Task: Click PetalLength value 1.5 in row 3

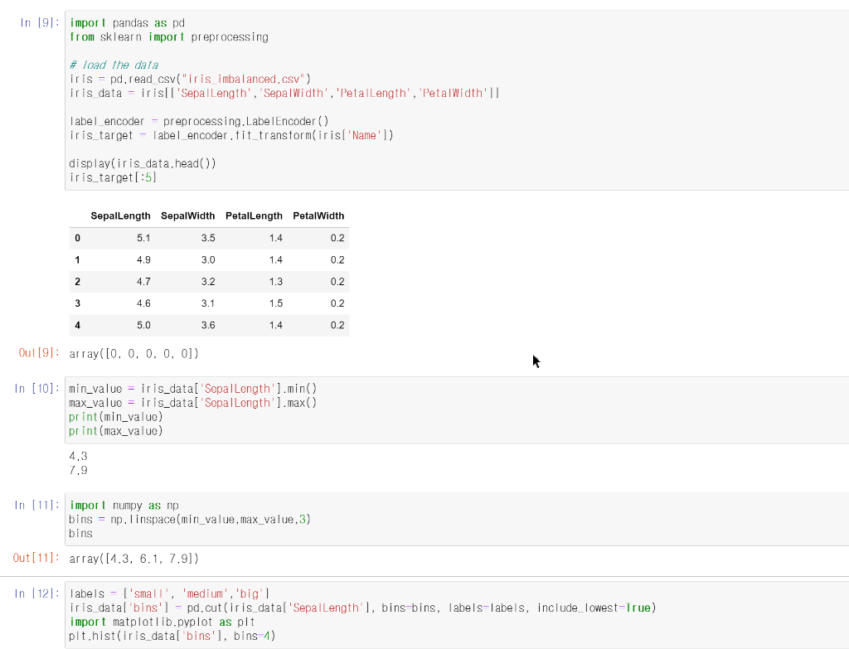Action: [275, 303]
